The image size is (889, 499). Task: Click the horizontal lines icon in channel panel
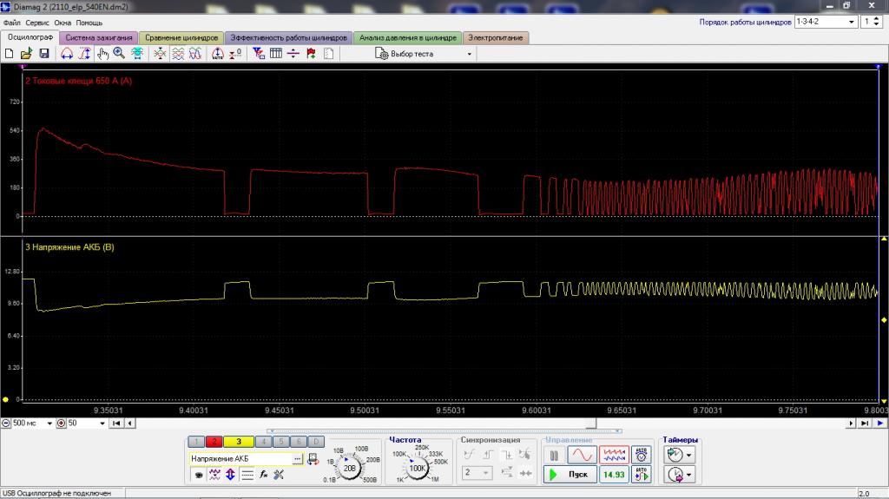(247, 475)
